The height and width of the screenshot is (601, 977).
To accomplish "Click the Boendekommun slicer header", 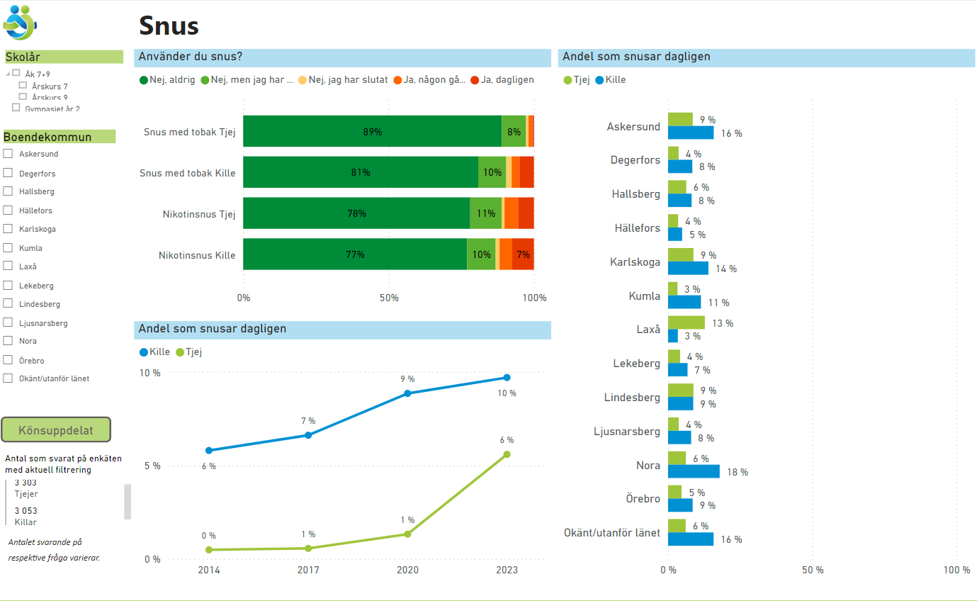I will [59, 137].
